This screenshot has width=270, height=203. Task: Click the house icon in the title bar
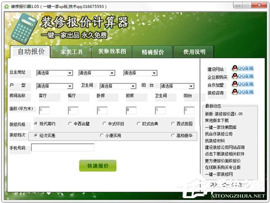click(6, 6)
